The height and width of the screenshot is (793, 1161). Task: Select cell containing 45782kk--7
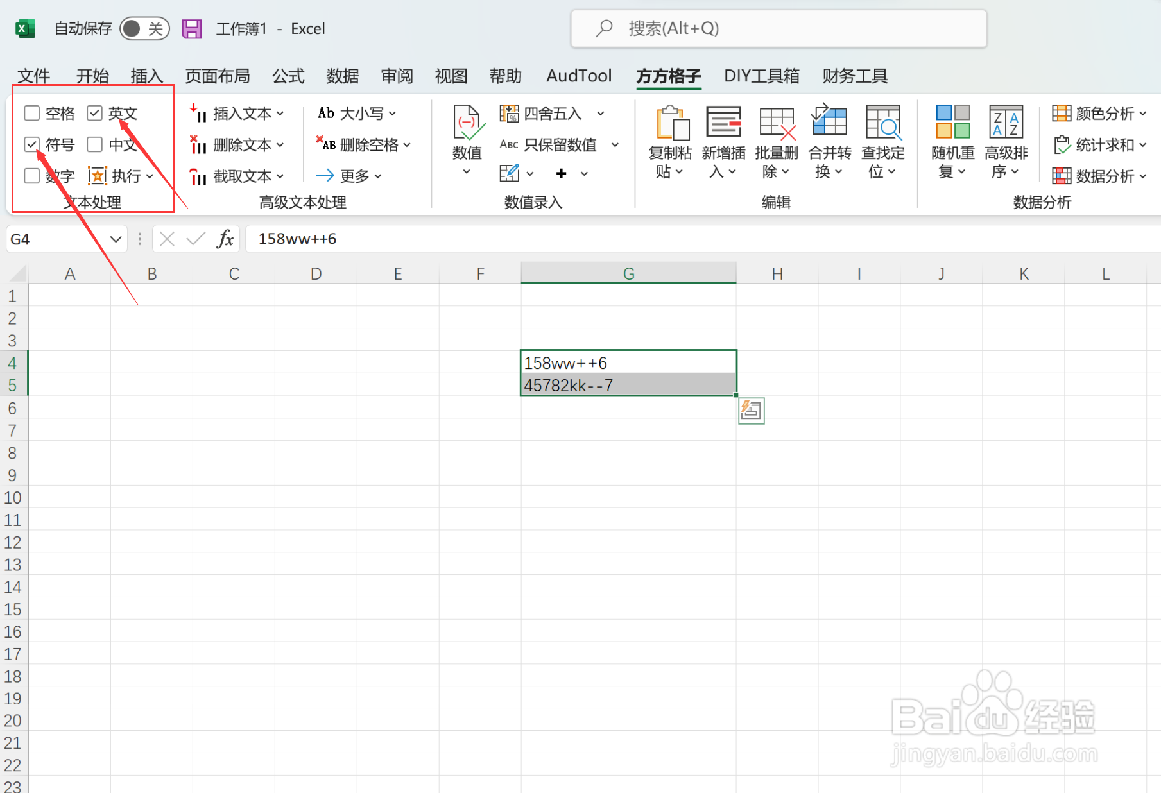coord(628,385)
